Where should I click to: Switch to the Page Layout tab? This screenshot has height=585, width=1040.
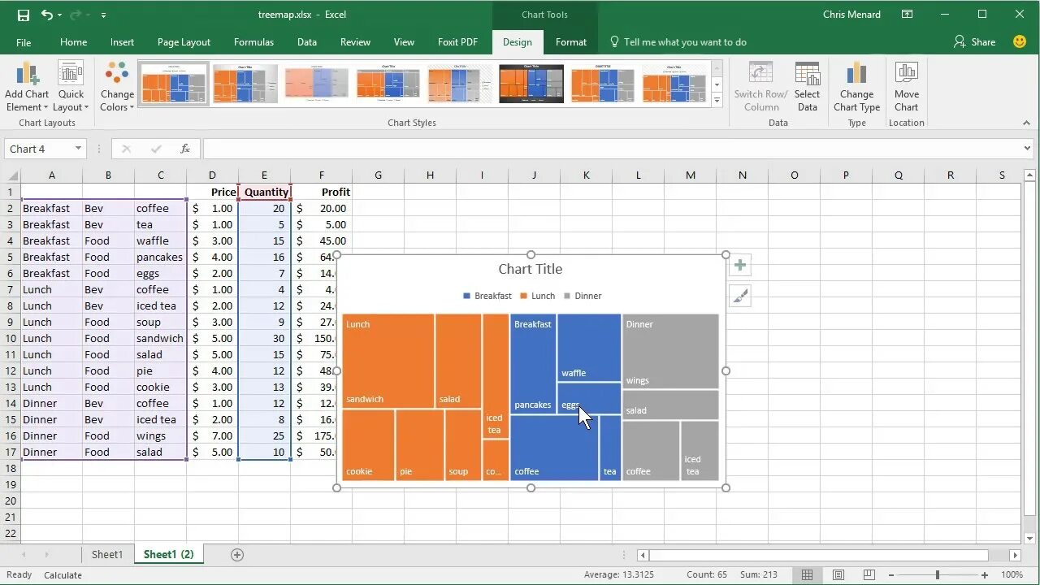[184, 42]
